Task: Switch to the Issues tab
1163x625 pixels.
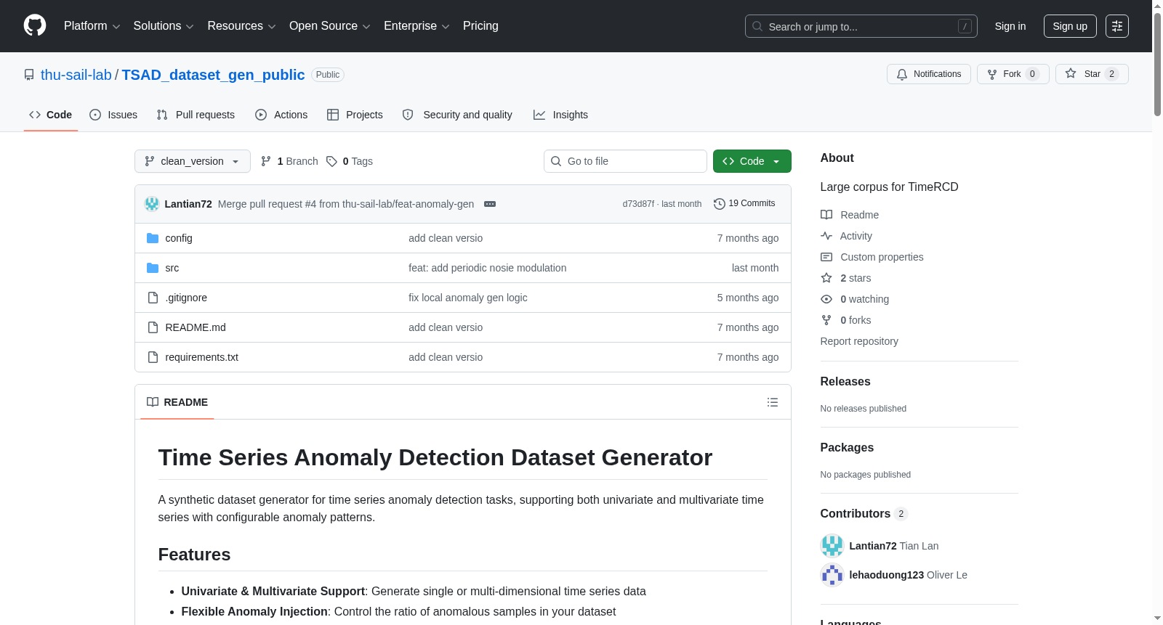Action: click(113, 115)
